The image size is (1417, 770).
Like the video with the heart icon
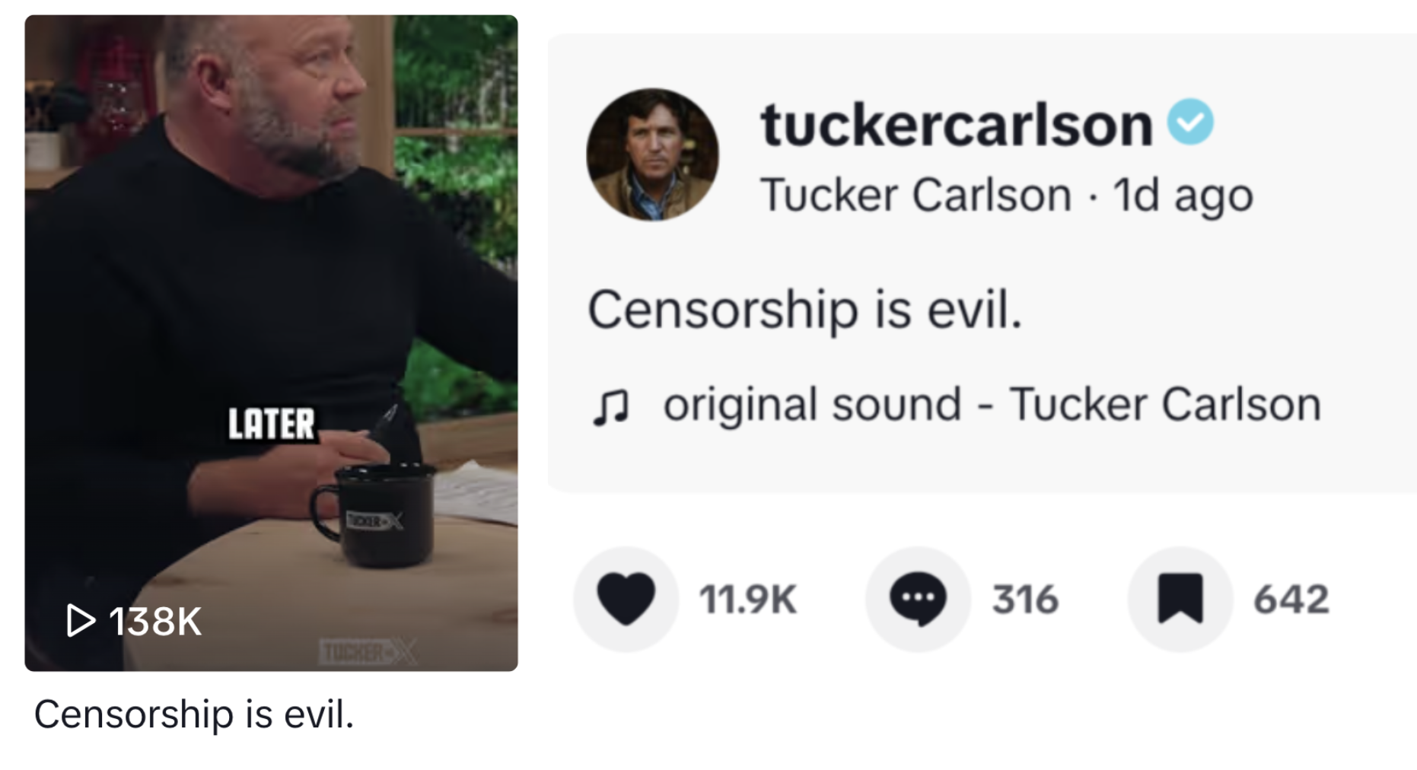626,599
